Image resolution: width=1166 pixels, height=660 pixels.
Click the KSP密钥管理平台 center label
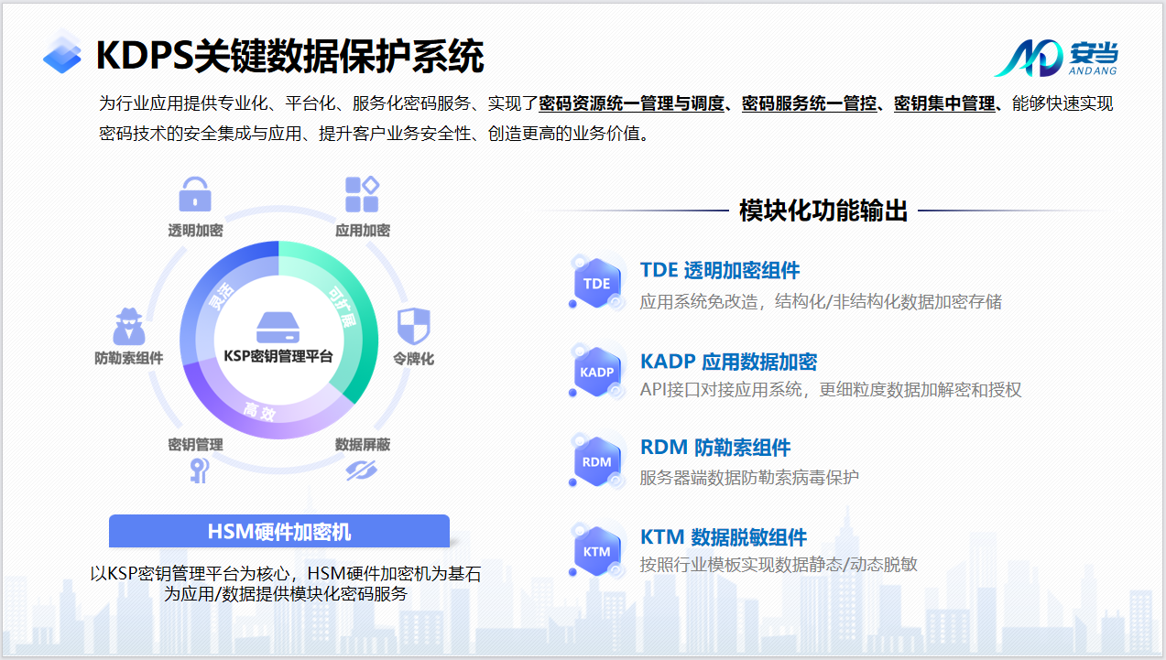click(278, 357)
